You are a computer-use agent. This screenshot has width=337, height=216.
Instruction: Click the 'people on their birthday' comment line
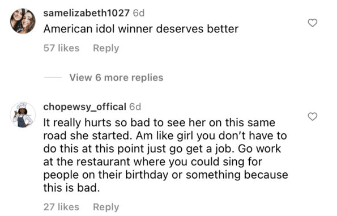pyautogui.click(x=166, y=175)
